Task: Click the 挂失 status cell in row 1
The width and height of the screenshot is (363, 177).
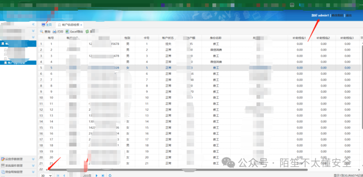Action: (x=168, y=44)
